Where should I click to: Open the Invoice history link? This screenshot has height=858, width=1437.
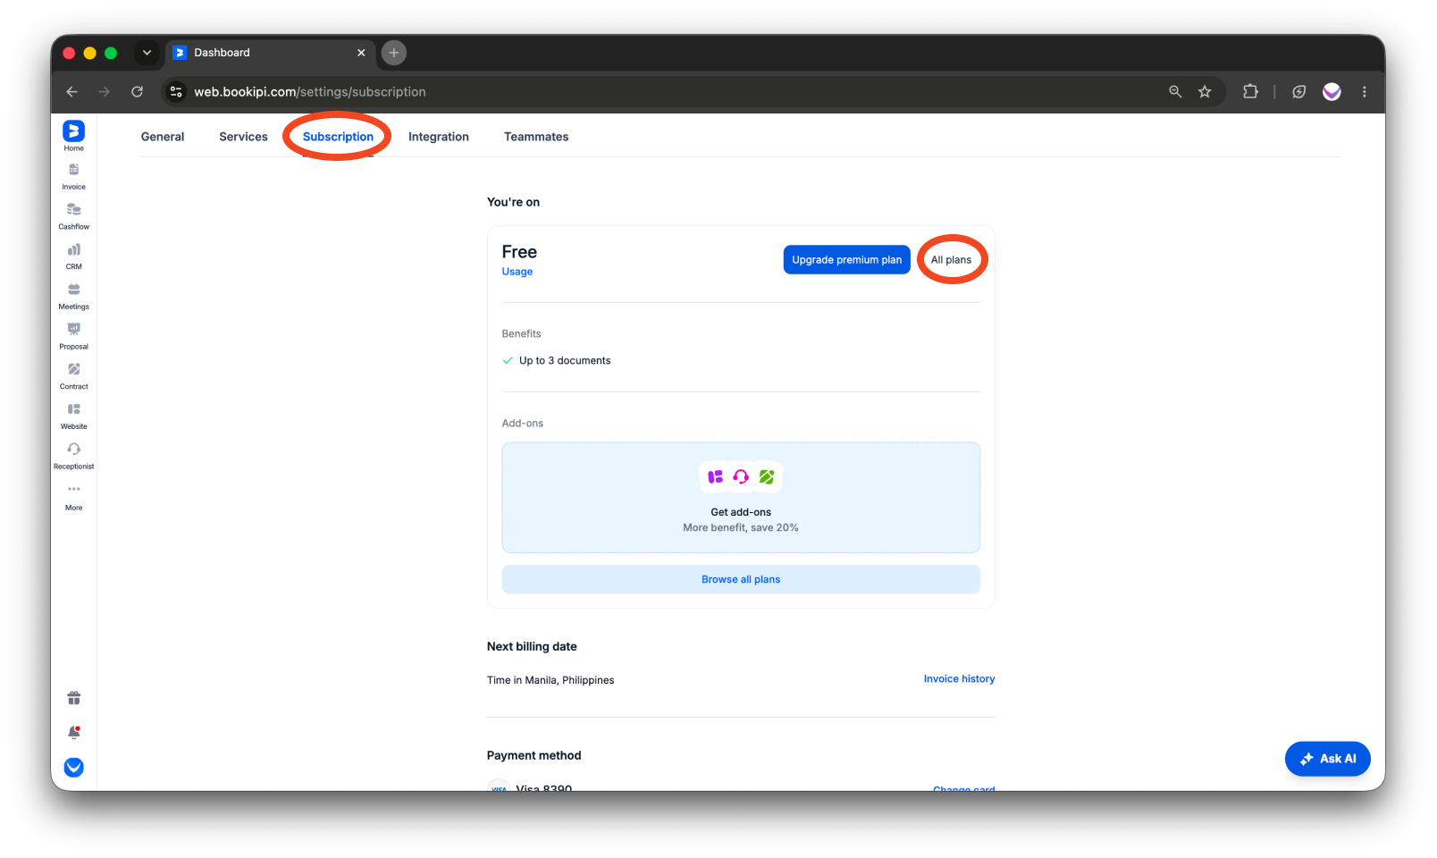(959, 679)
